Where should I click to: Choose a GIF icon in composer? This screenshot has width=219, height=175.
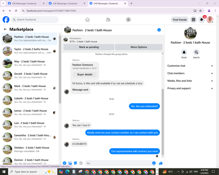(x=81, y=163)
